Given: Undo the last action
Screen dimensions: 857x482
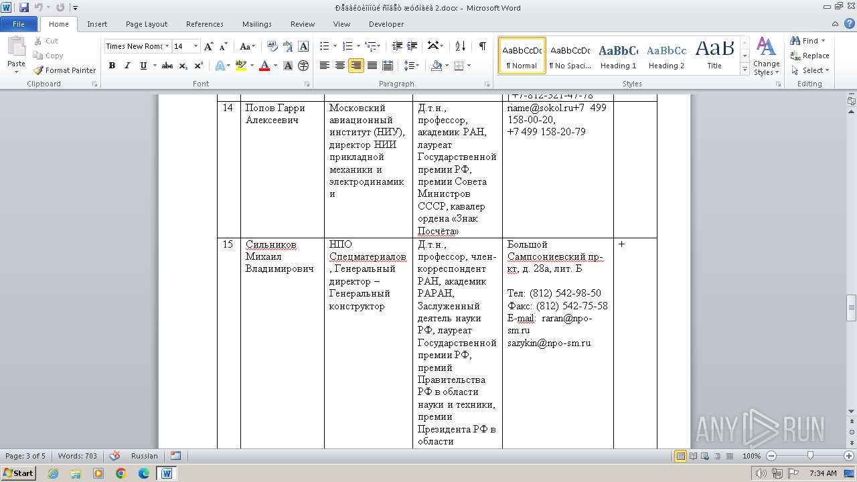Looking at the screenshot, I should point(38,7).
